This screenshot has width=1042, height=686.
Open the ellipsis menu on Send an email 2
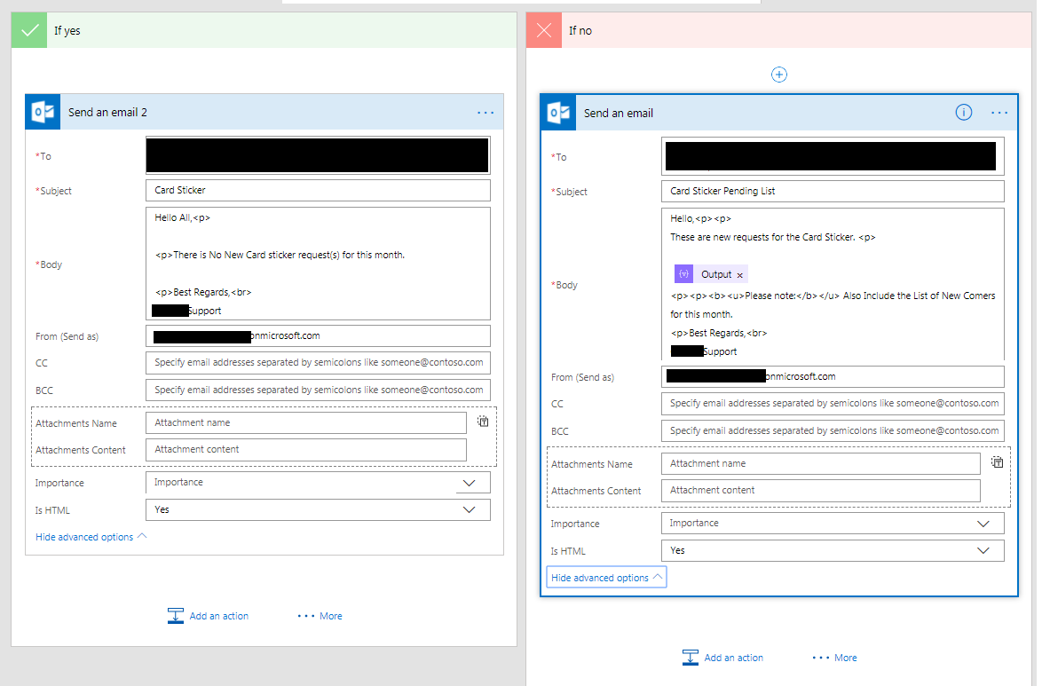coord(485,112)
